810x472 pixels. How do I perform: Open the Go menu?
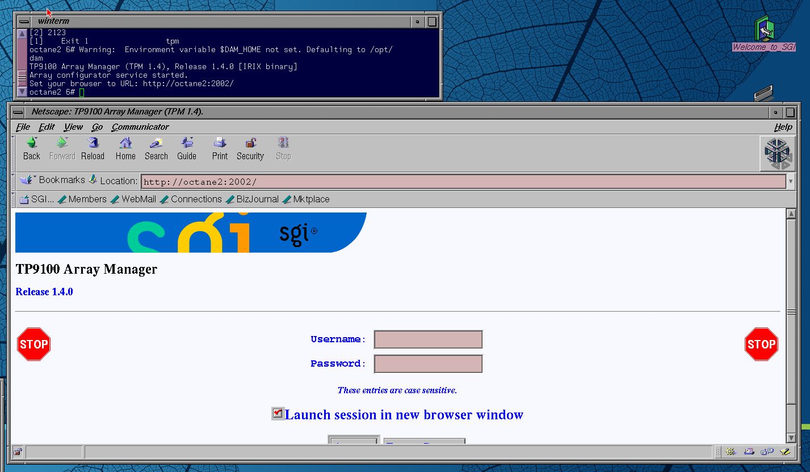[97, 127]
